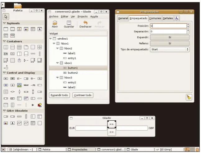Click the Deshacer undo icon
Image resolution: width=201 pixels, height=153 pixels.
pos(85,23)
